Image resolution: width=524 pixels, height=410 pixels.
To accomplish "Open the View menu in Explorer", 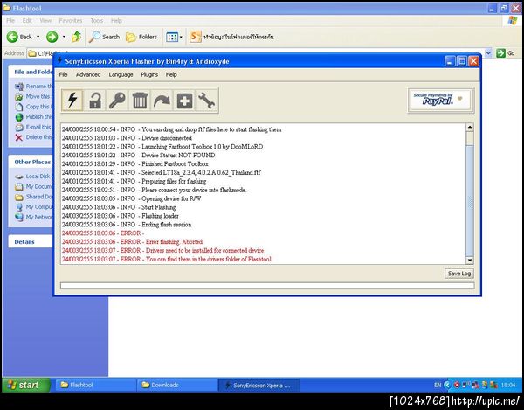I will 45,21.
